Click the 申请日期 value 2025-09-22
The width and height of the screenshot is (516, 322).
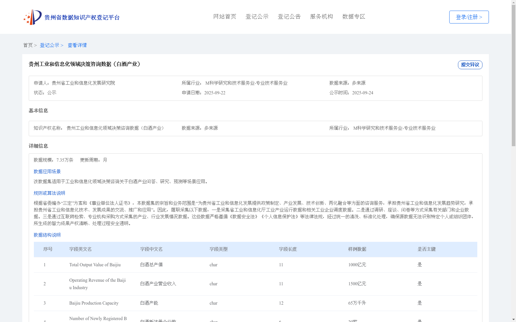click(215, 93)
